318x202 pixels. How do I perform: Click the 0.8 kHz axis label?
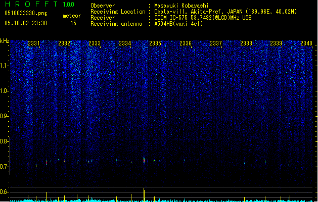pyautogui.click(x=5, y=141)
